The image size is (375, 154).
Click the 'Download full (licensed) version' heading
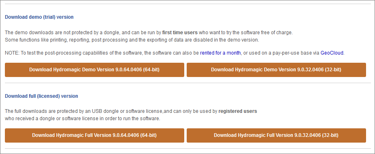41,96
